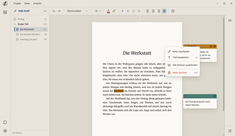Choose Titel bearbeiten from the context menu
The image size is (235, 136).
coord(182,57)
